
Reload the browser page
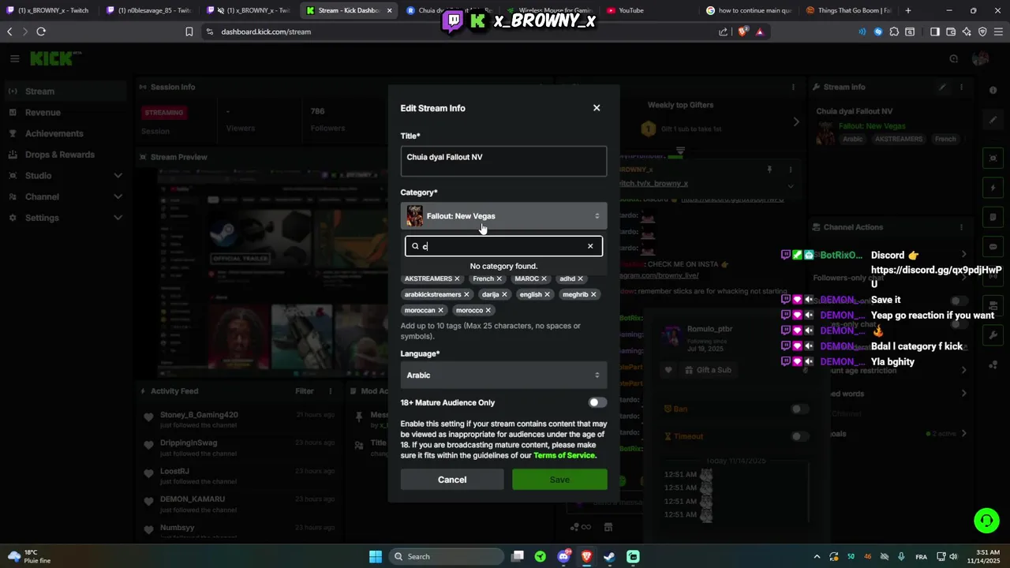[41, 32]
